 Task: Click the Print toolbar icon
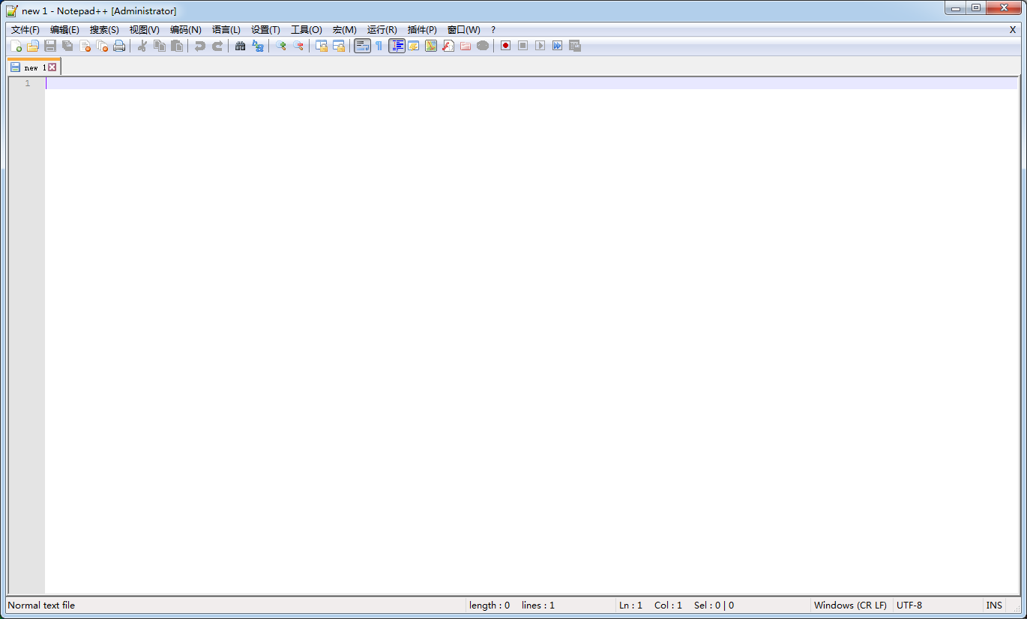[x=119, y=46]
